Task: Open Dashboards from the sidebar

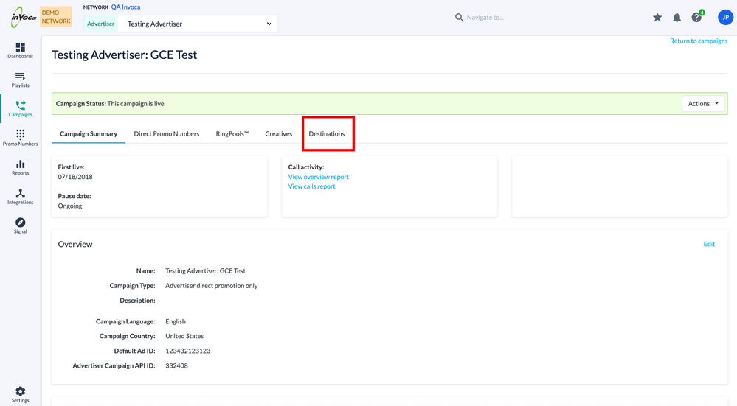Action: coord(20,50)
